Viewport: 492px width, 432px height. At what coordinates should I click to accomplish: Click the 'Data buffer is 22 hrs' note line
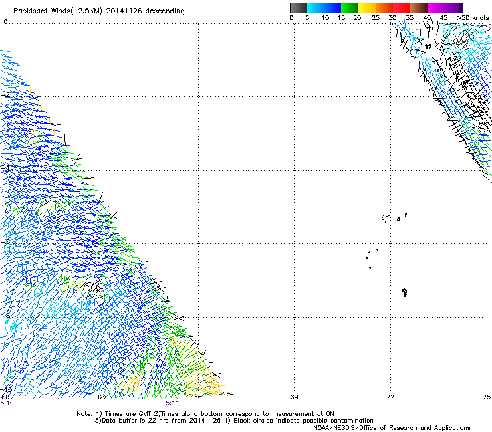pos(234,421)
